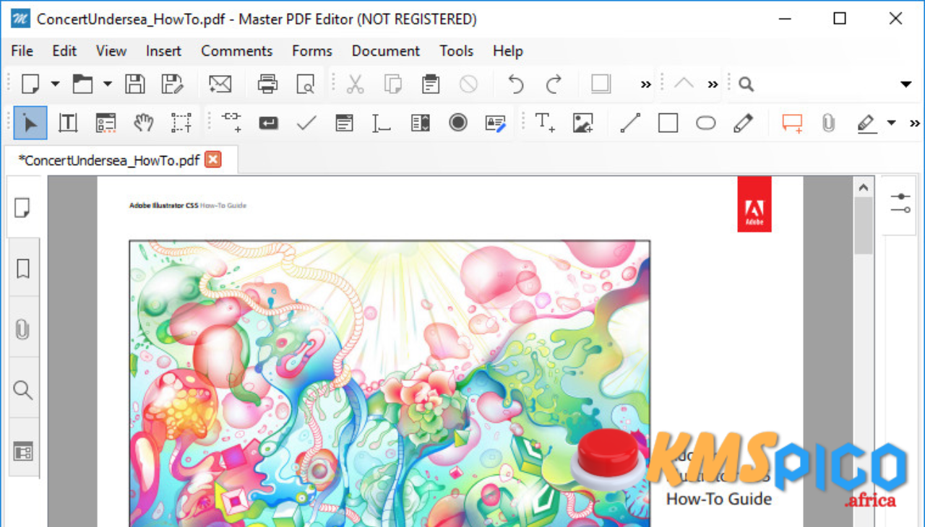This screenshot has width=925, height=527.
Task: Click the vertical scrollbar up arrow
Action: pos(864,188)
